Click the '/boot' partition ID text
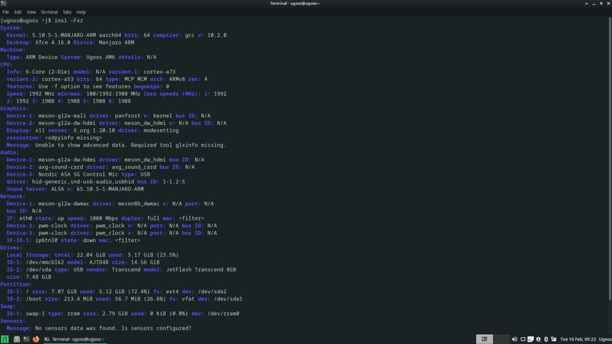Image resolution: width=612 pixels, height=344 pixels. pyautogui.click(x=33, y=299)
